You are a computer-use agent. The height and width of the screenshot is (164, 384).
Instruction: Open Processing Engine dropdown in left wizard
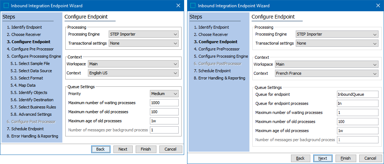click(x=144, y=34)
